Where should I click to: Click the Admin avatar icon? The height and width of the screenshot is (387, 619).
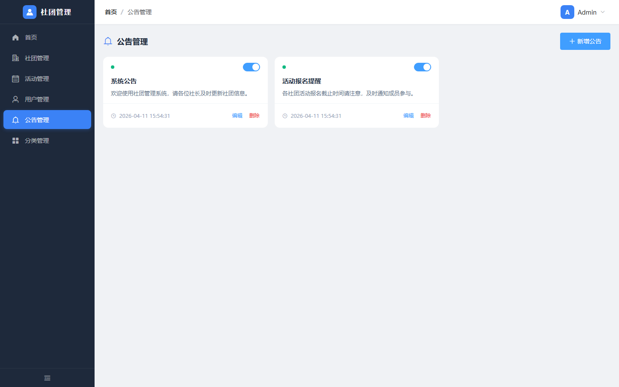point(567,12)
